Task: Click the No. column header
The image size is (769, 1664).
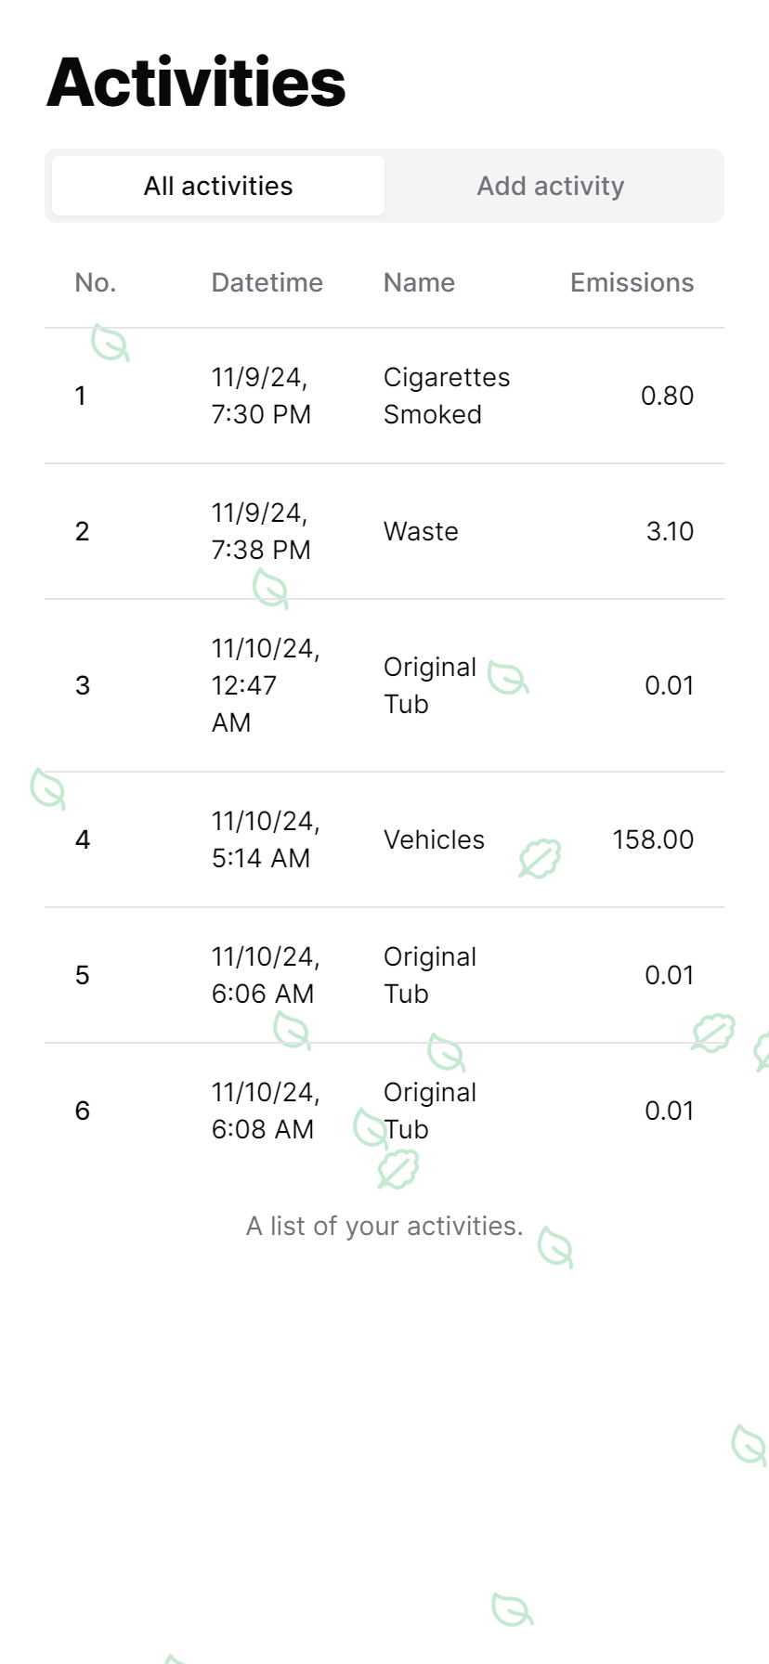Action: pyautogui.click(x=96, y=283)
